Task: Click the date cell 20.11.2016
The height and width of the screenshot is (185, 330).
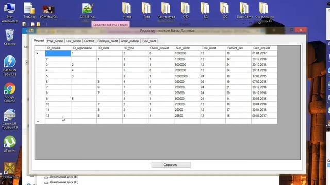Action: tap(264, 70)
